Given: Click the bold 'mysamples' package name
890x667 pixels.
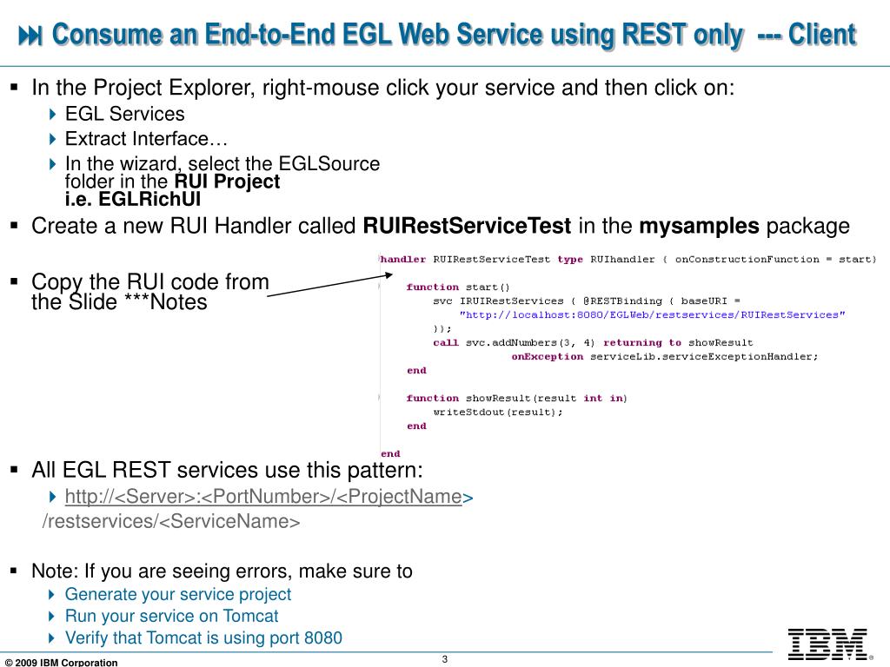Looking at the screenshot, I should click(x=699, y=227).
